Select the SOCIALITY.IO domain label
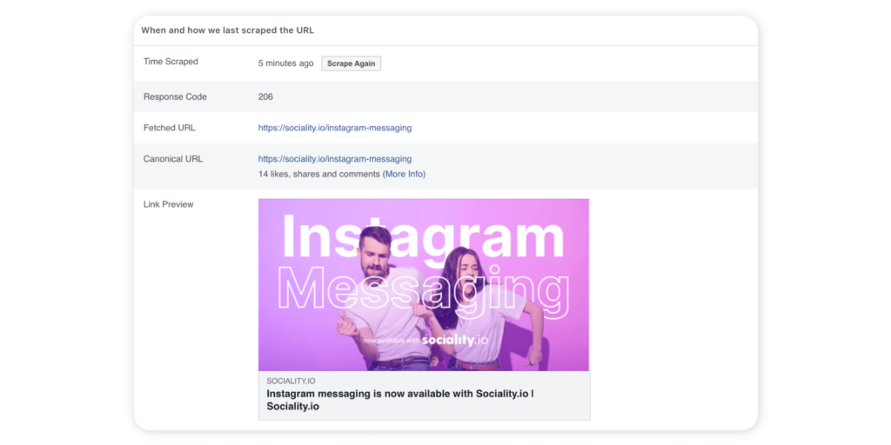The width and height of the screenshot is (891, 445). tap(292, 381)
